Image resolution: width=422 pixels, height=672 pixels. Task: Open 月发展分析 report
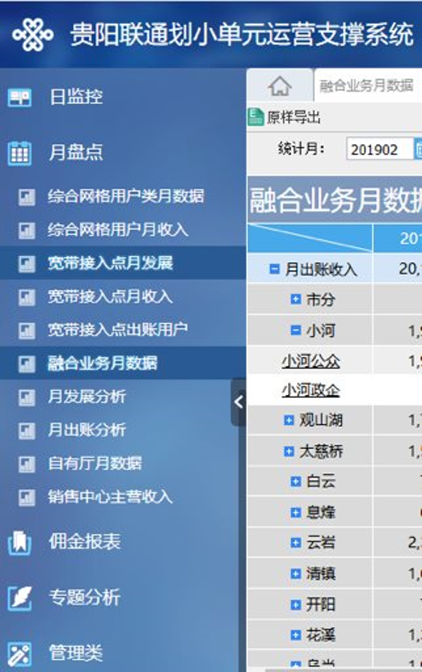[x=86, y=397]
